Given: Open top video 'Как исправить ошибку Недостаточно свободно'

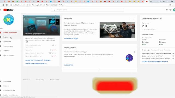Looking at the screenshot, I should click(156, 59).
